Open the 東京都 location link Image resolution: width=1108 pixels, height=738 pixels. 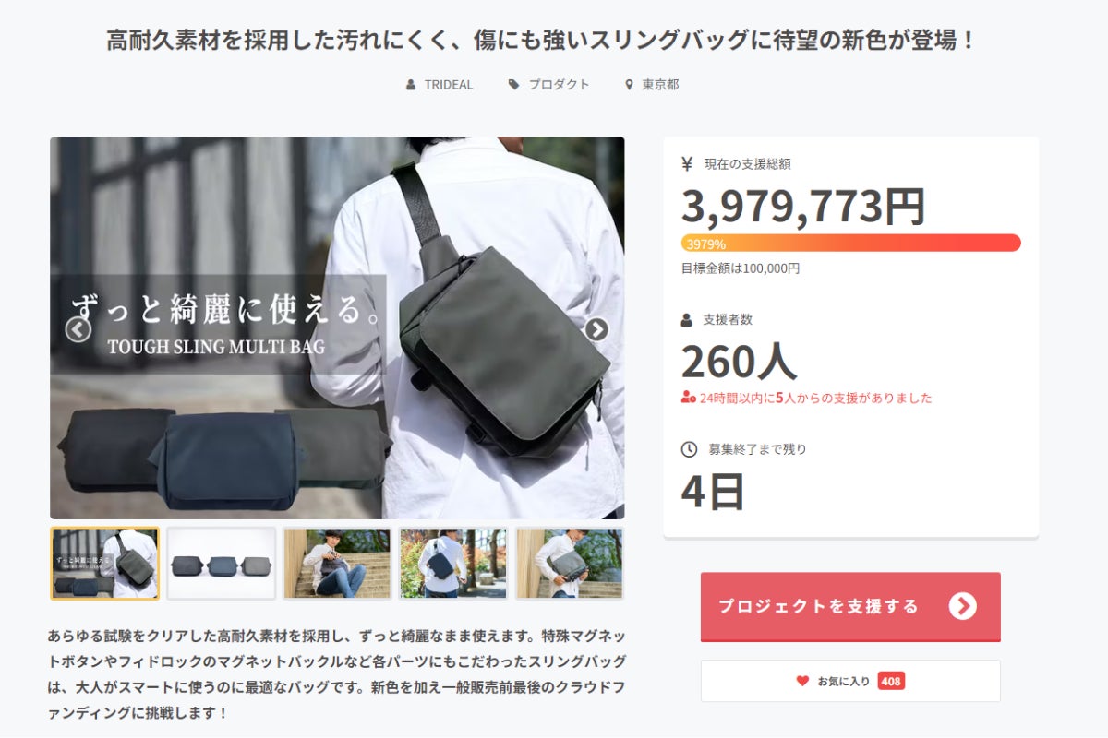[660, 85]
